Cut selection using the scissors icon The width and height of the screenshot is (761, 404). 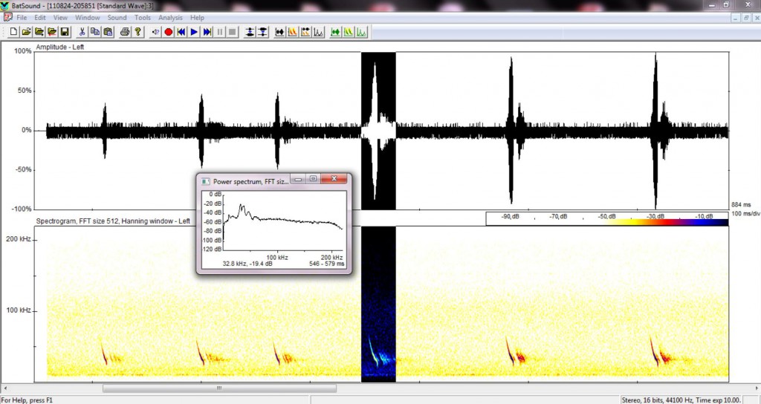pos(82,32)
